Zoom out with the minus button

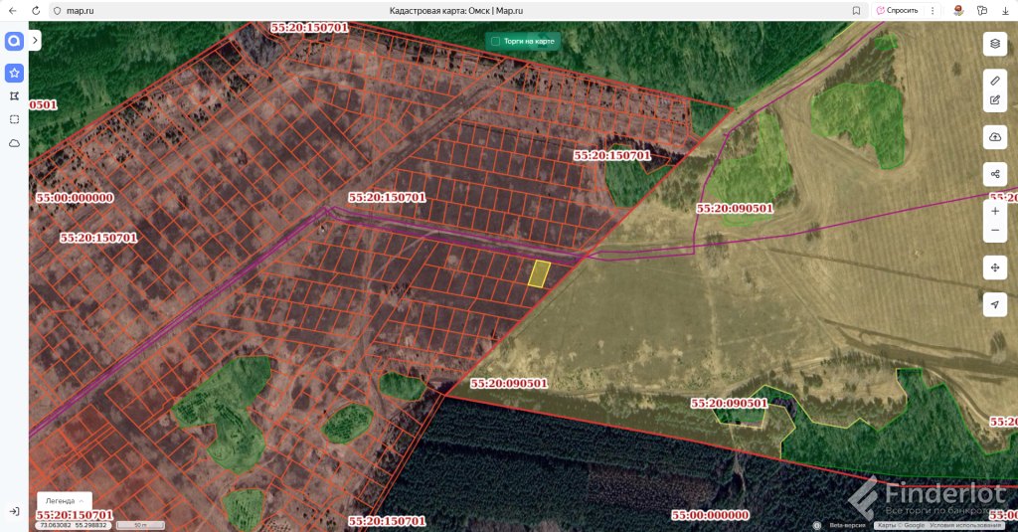994,231
